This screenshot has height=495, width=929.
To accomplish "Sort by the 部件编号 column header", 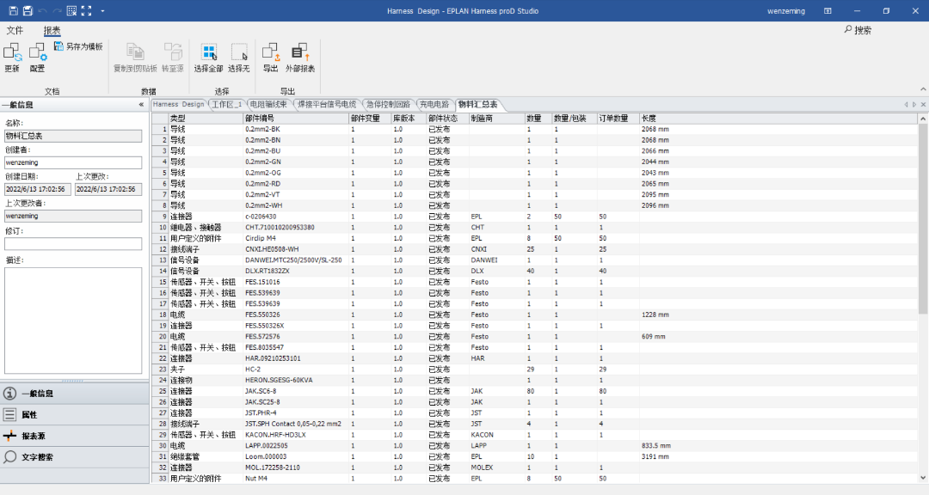I will (x=296, y=119).
